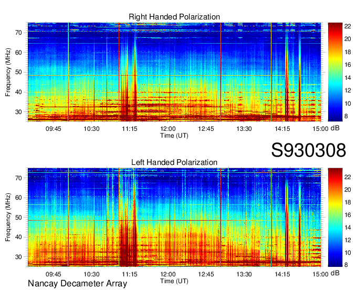Click the 50 MHz tick of Left Handed plot
Image resolution: width=357 pixels, height=290 pixels.
(x=19, y=217)
